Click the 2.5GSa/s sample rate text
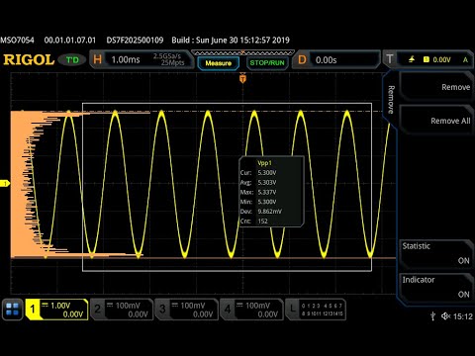Screen dimensions: 475x356 [x=167, y=56]
